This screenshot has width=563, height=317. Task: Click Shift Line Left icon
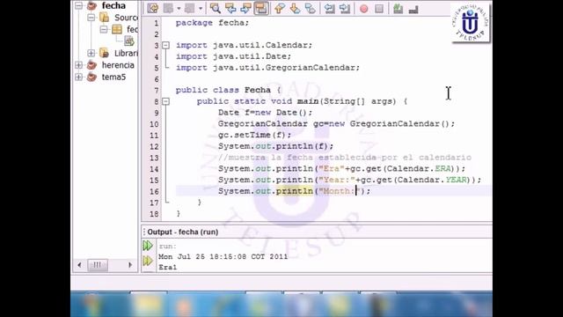(329, 8)
